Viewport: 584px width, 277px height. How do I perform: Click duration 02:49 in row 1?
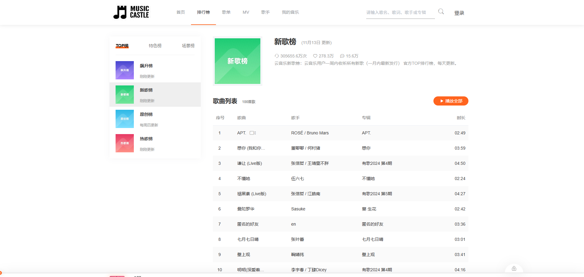pyautogui.click(x=460, y=133)
